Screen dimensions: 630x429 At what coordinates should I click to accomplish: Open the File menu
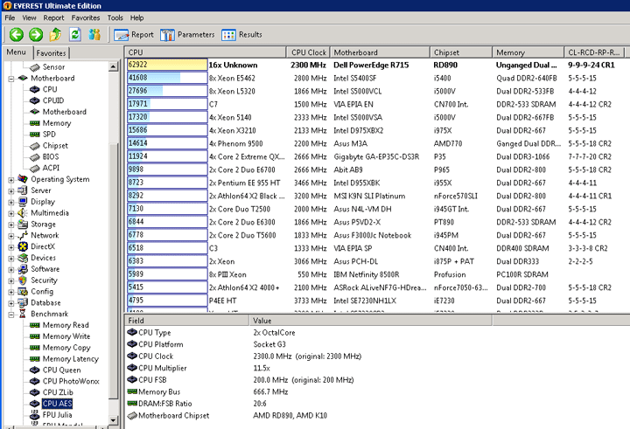[10, 17]
